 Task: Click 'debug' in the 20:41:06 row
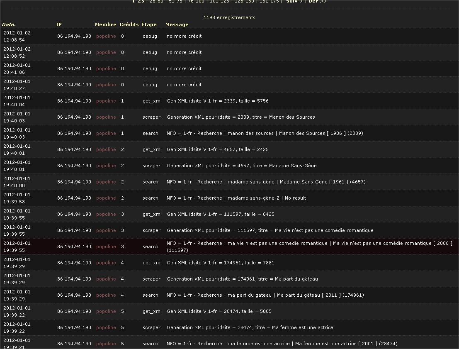point(150,68)
